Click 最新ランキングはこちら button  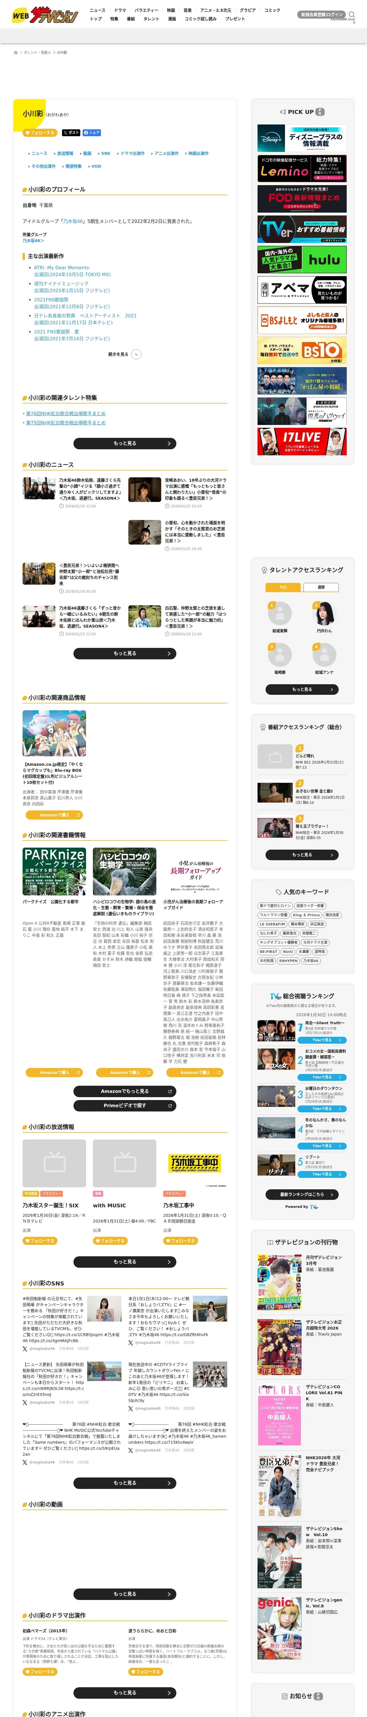[x=302, y=1194]
